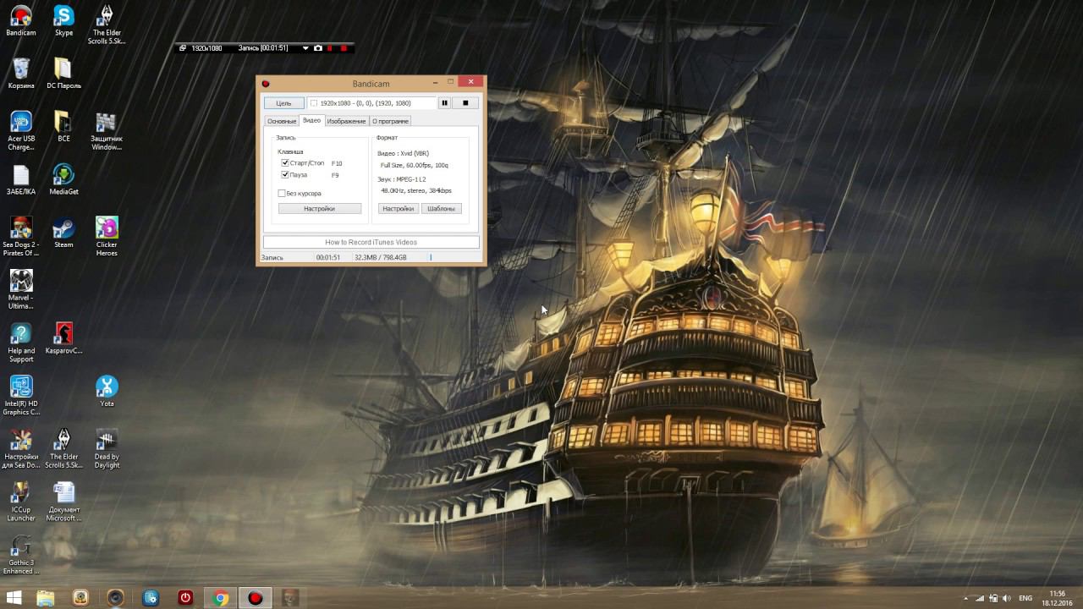Click the status bar timer 00:01:51
1083x609 pixels.
coord(328,257)
